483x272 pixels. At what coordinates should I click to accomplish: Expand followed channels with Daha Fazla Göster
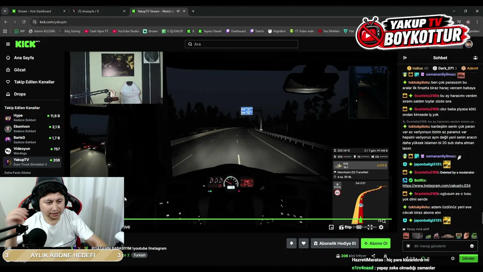(x=18, y=173)
